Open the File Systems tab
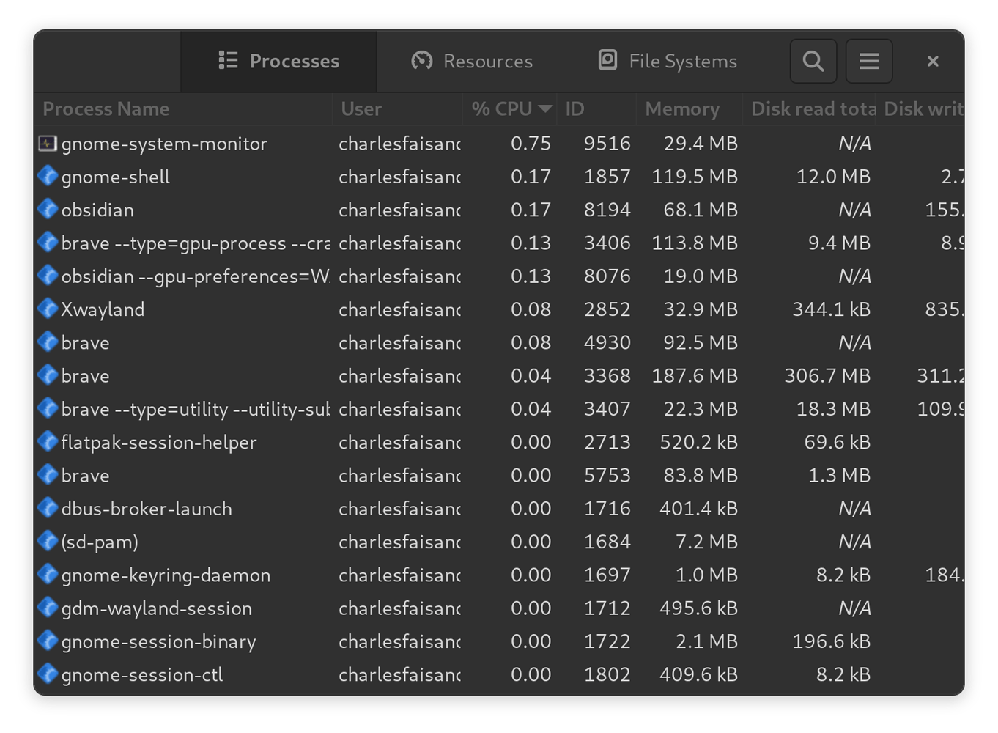 (668, 61)
